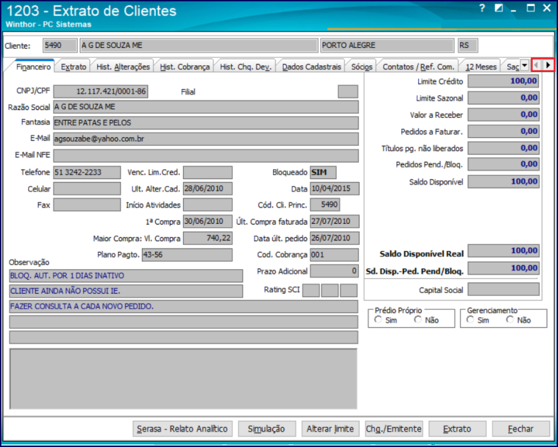The height and width of the screenshot is (447, 558).
Task: Open the Sócios tab
Action: coord(362,67)
